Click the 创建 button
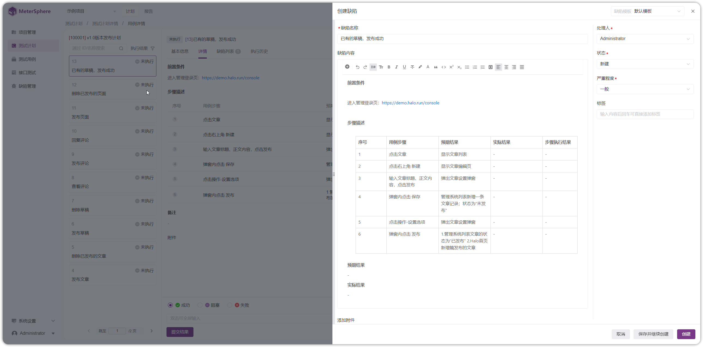This screenshot has height=347, width=703. tap(686, 334)
